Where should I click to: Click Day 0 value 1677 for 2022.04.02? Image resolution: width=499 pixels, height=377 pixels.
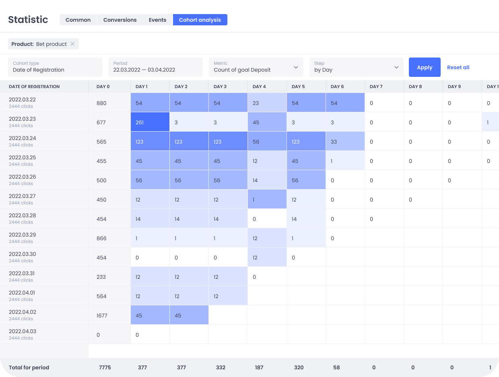coord(102,315)
